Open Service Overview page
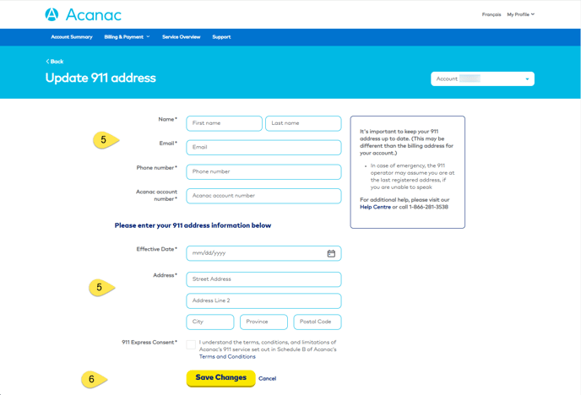Viewport: 581px width, 395px height. [x=182, y=37]
